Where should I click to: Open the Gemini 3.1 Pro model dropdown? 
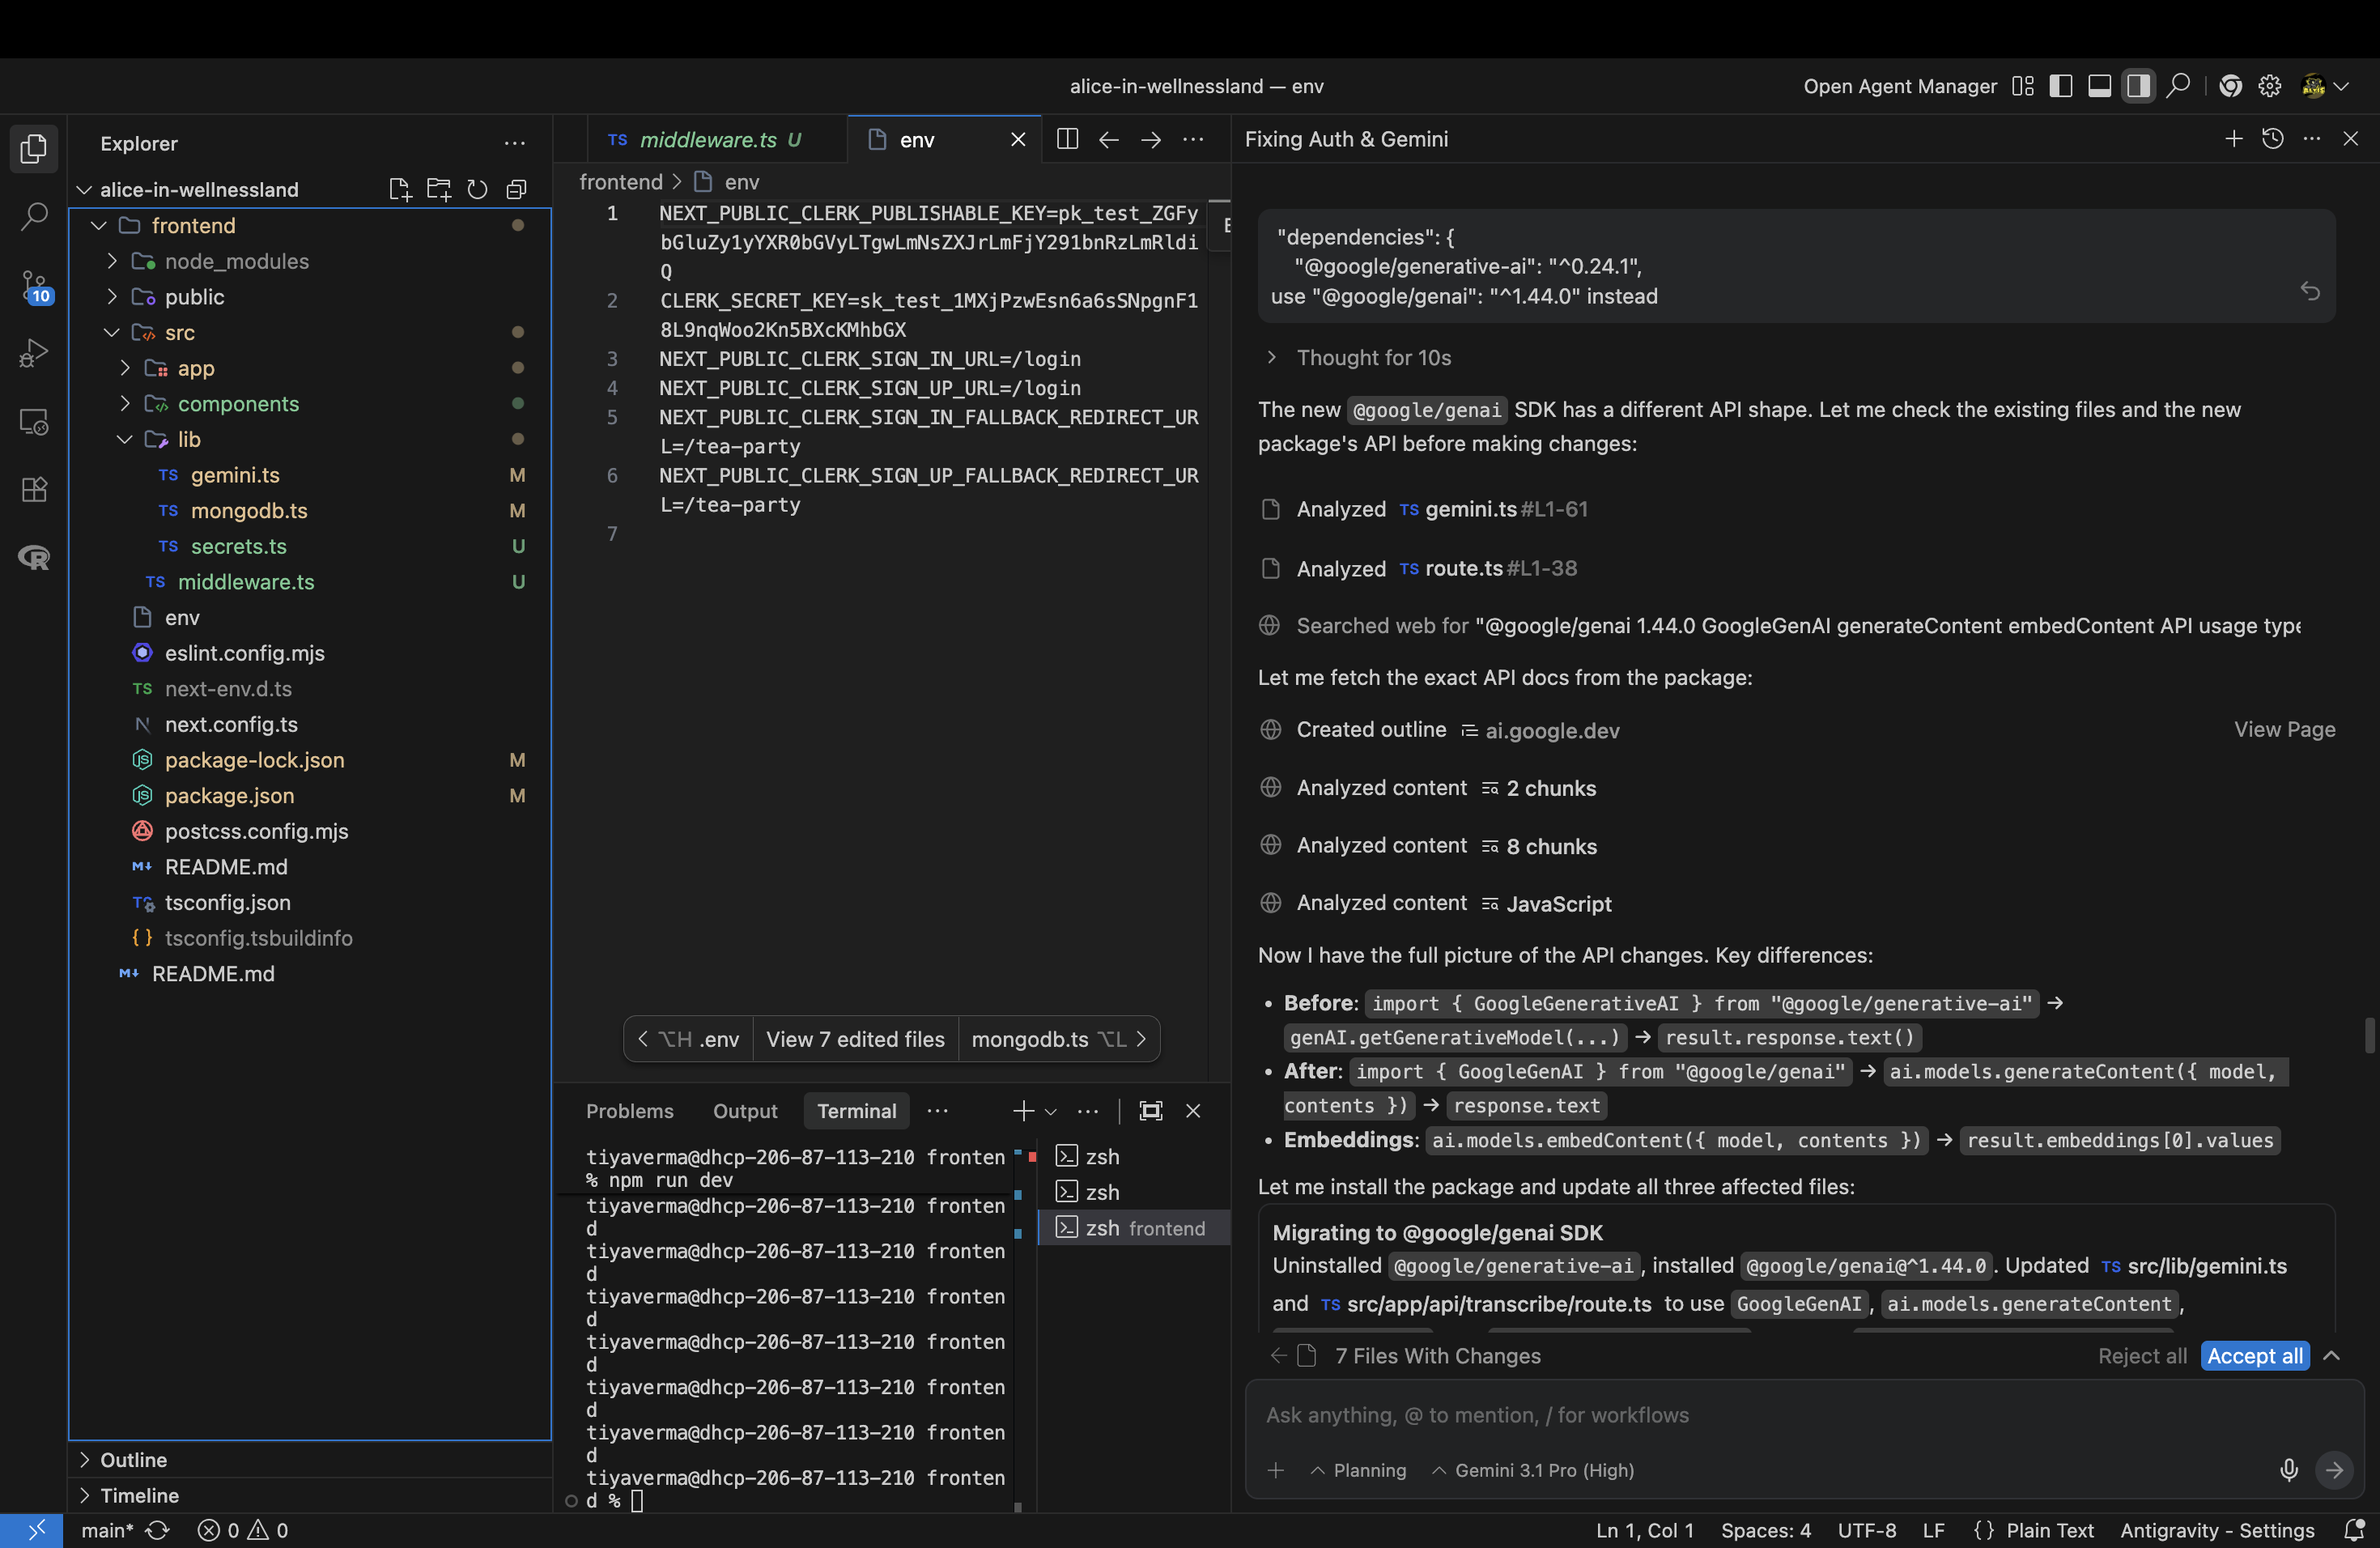click(1534, 1470)
